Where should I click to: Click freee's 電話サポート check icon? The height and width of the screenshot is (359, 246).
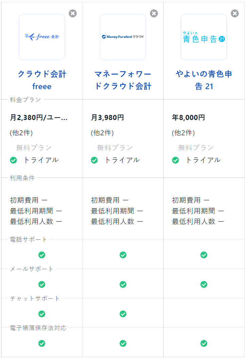(x=42, y=255)
